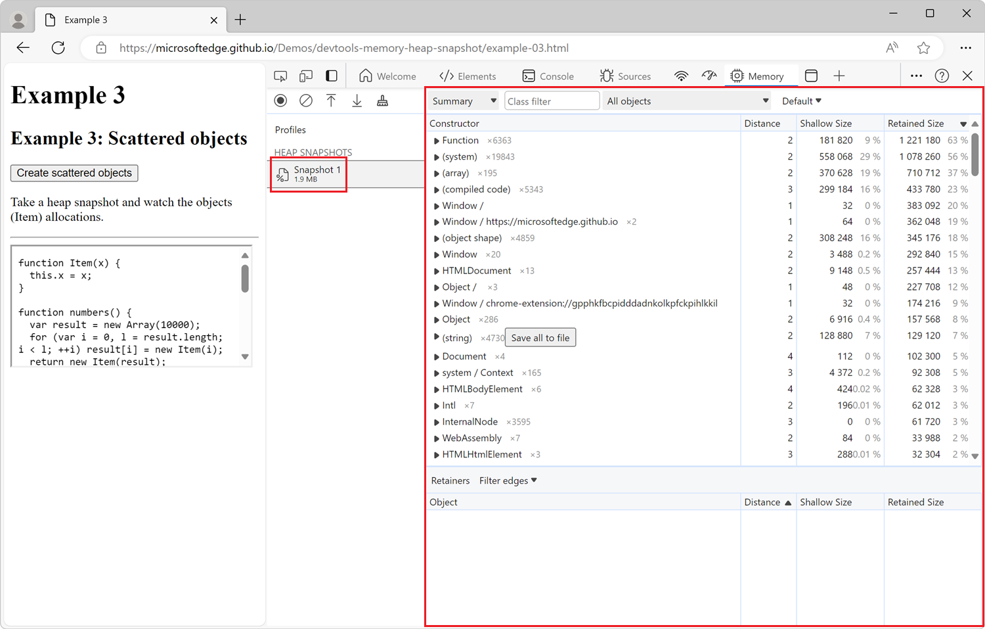The width and height of the screenshot is (985, 629).
Task: Expand the Function constructor row
Action: (437, 141)
